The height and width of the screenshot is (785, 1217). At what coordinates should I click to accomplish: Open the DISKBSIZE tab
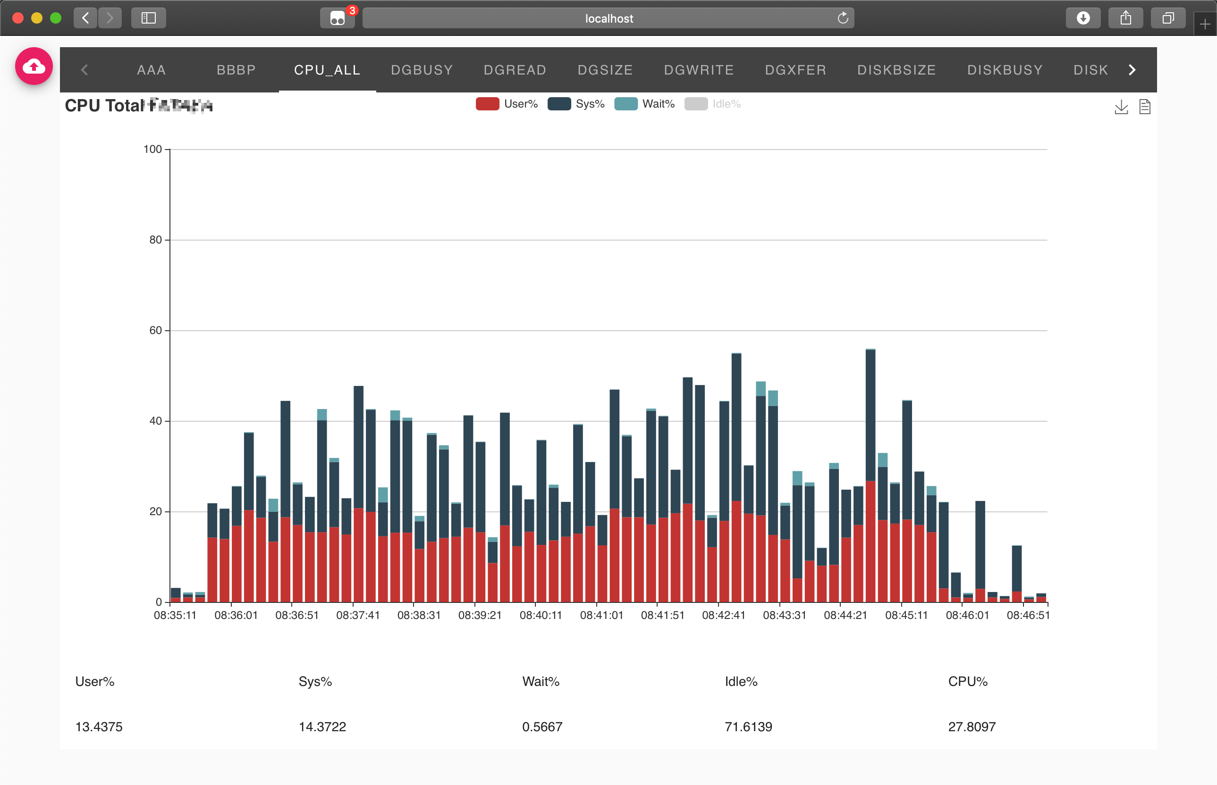point(896,70)
